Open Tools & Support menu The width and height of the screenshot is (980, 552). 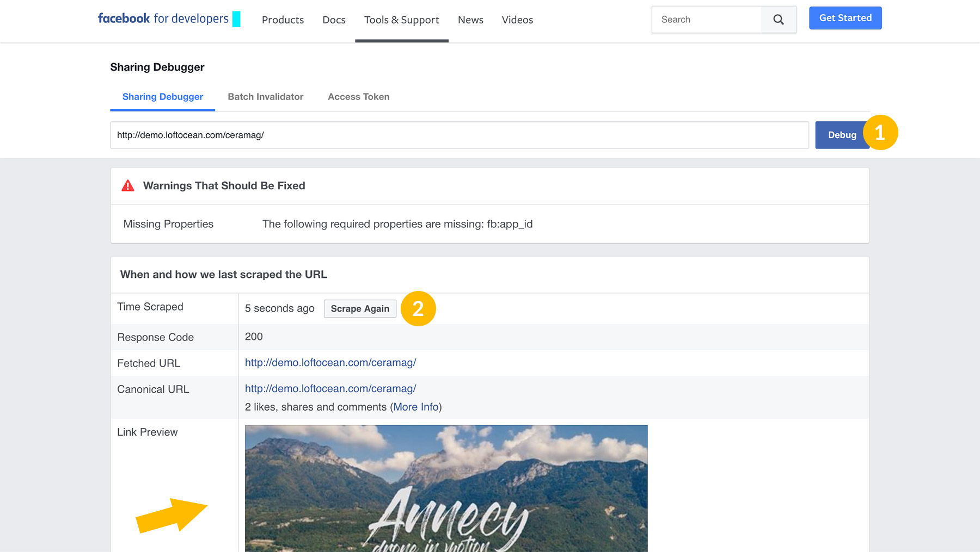[401, 20]
